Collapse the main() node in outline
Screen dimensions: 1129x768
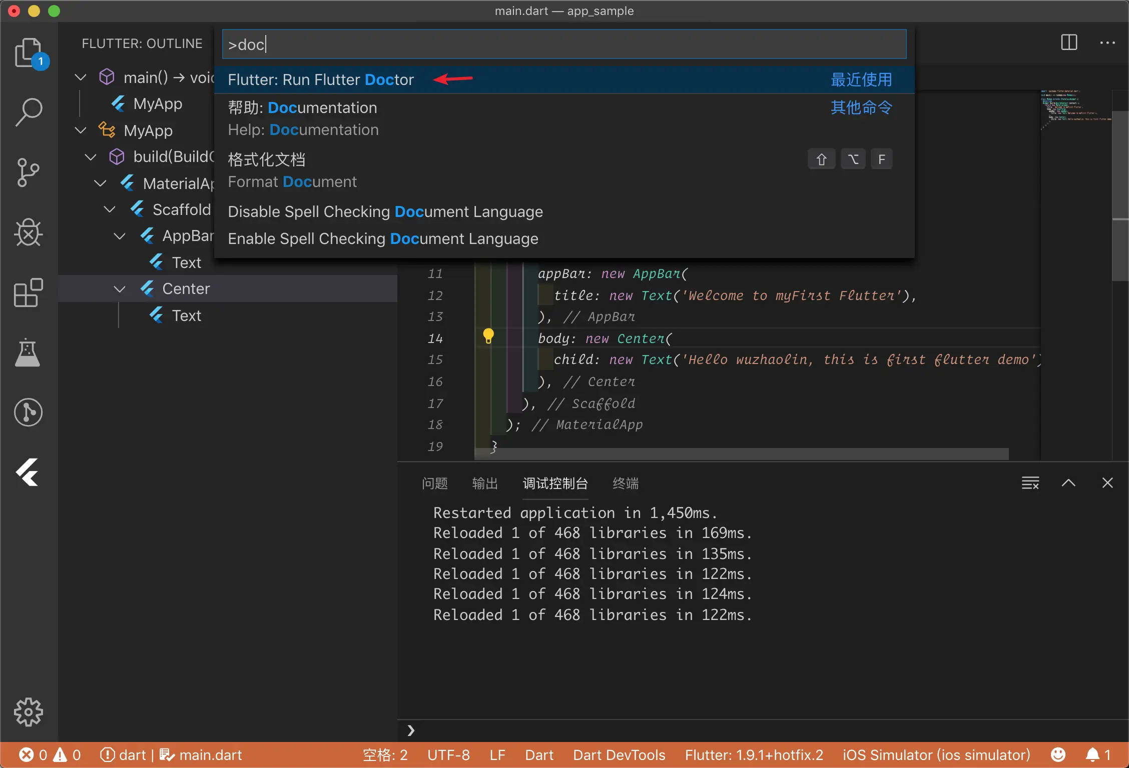(81, 77)
